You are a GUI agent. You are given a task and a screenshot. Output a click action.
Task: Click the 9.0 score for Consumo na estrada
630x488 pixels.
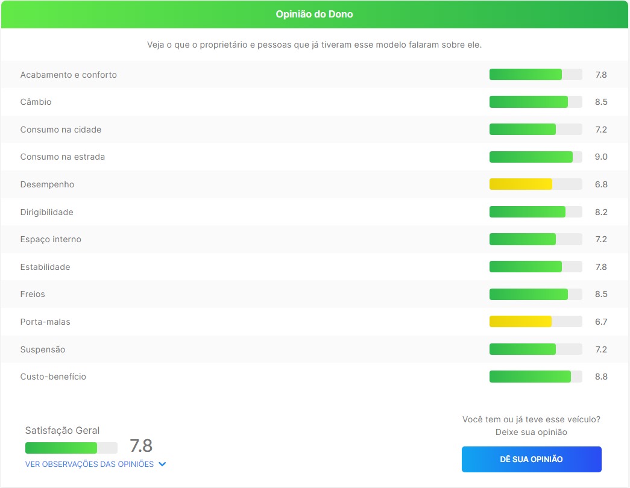tap(601, 157)
